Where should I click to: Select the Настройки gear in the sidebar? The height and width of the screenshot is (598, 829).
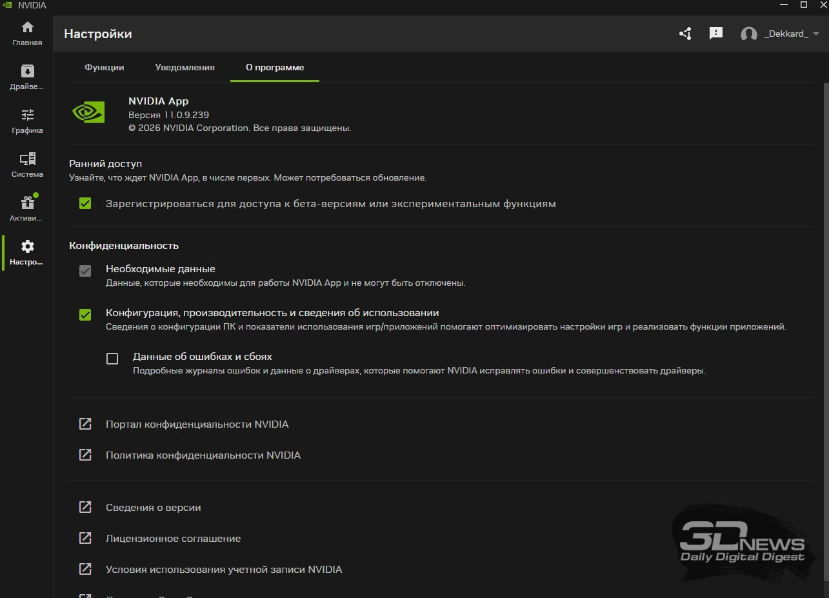27,254
